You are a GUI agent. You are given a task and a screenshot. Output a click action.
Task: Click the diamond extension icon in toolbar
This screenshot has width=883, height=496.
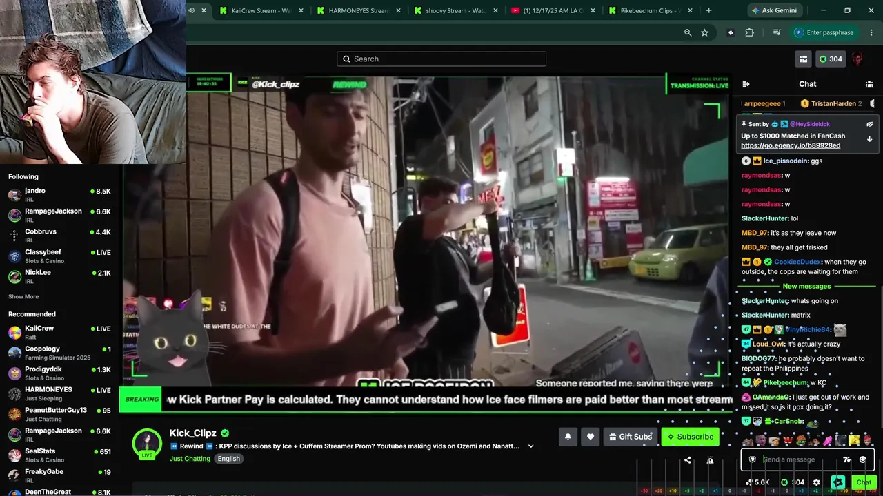click(x=731, y=32)
